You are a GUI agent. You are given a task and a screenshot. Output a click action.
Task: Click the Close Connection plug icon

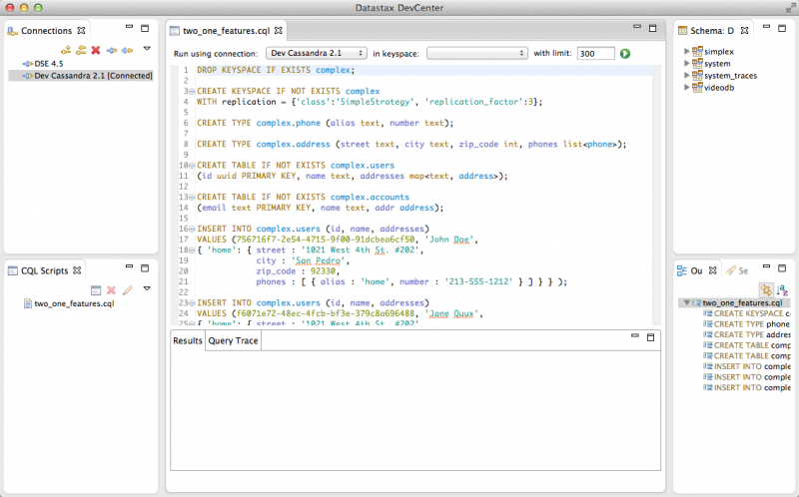[x=128, y=50]
